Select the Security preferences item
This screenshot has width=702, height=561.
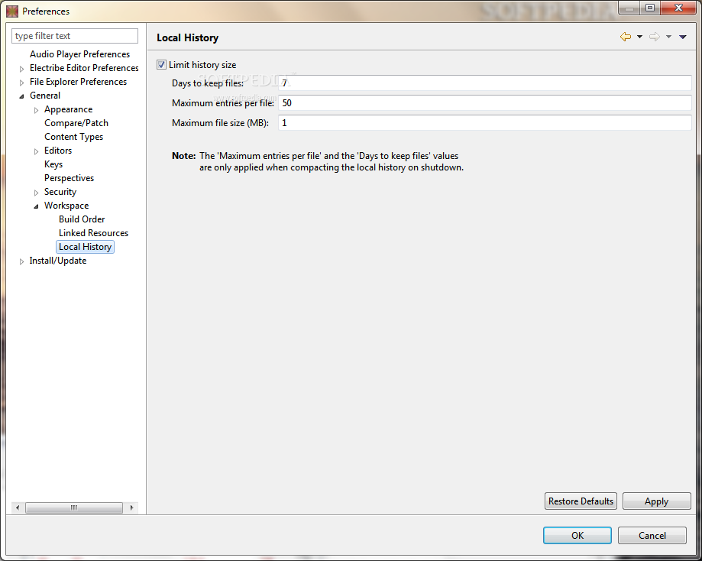click(x=60, y=192)
